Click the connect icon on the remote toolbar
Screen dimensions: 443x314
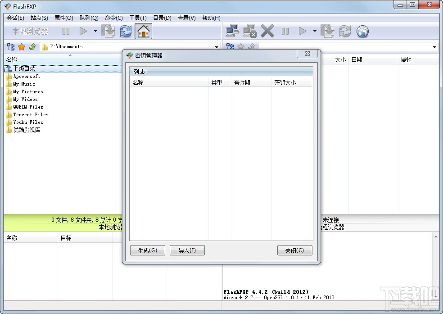(232, 31)
